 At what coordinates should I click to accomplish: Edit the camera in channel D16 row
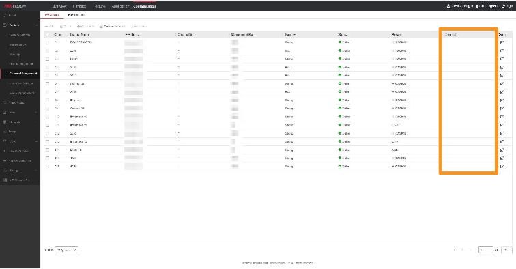[502, 167]
